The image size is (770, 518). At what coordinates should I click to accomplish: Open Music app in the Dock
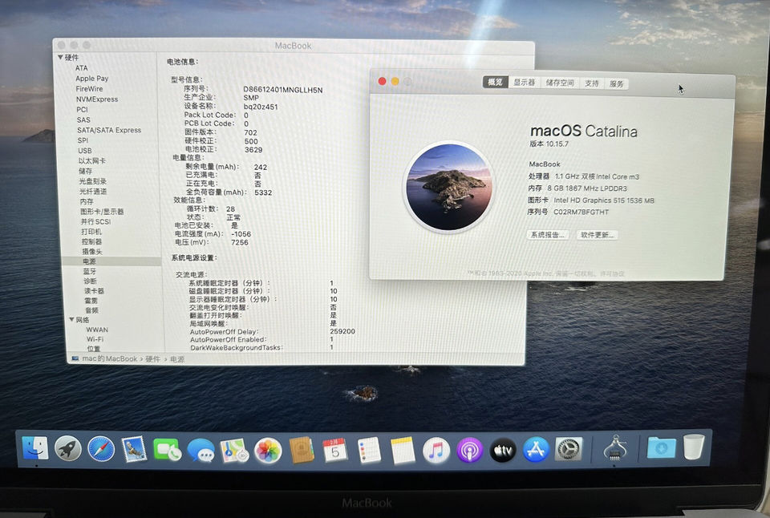[x=436, y=450]
